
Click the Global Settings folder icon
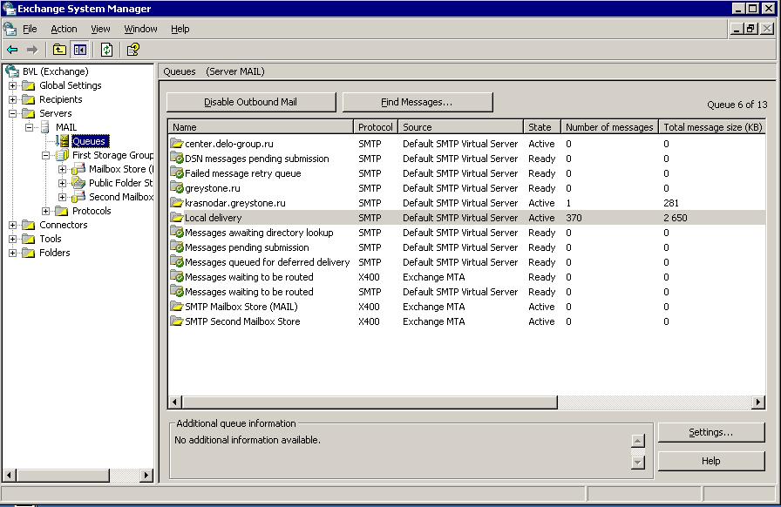[29, 85]
